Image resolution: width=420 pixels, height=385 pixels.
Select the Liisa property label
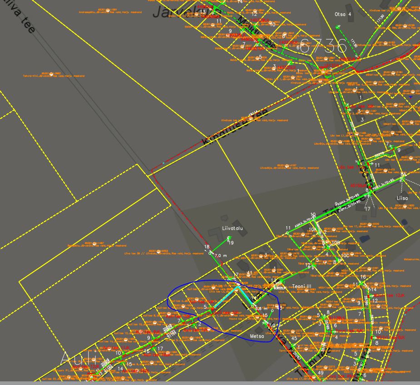(x=402, y=198)
